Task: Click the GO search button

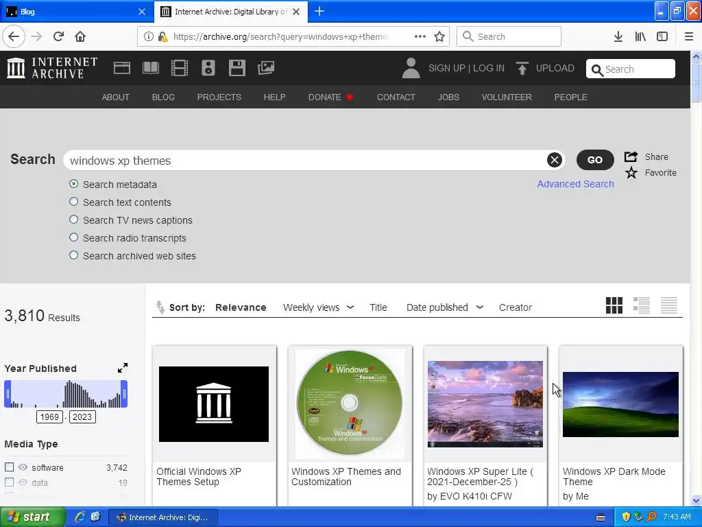Action: [594, 160]
